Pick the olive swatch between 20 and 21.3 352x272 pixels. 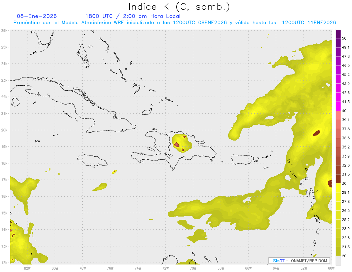tap(338, 251)
